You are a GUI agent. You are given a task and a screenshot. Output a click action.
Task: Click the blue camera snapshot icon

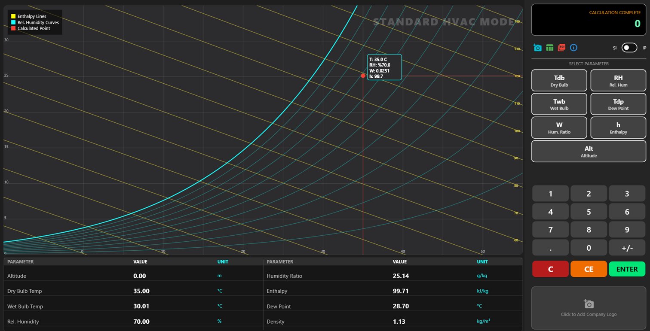(x=537, y=48)
